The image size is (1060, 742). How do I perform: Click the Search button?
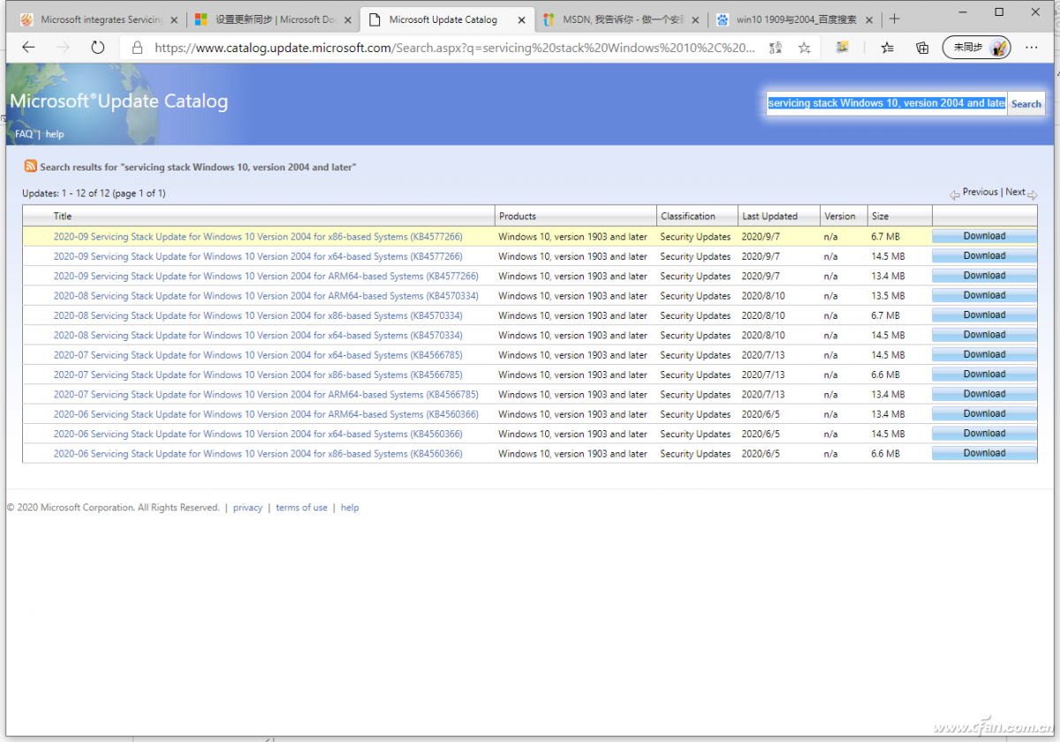click(x=1026, y=103)
